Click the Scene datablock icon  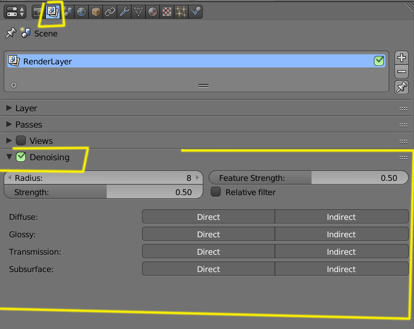25,33
